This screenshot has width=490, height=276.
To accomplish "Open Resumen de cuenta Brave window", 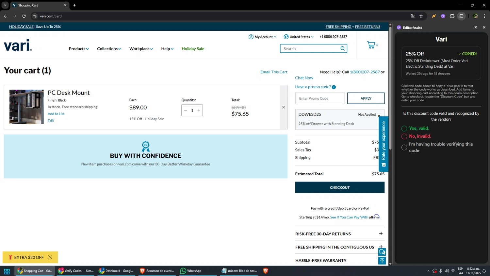I will click(157, 271).
